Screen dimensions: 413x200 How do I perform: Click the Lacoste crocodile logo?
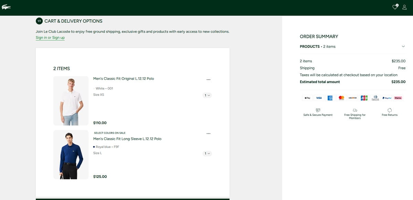tap(6, 7)
